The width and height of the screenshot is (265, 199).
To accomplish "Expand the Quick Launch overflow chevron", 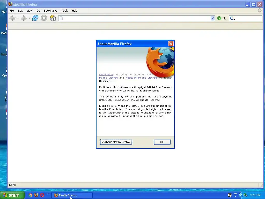I will point(48,194).
